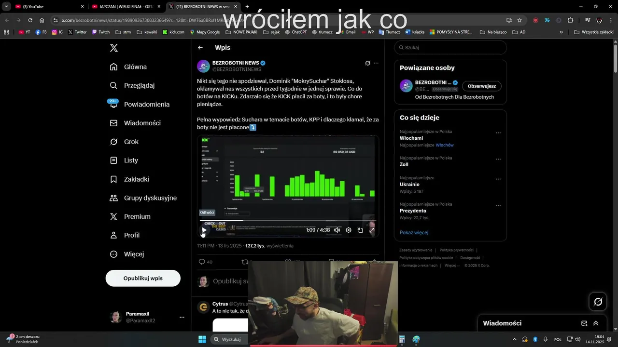The width and height of the screenshot is (618, 347).
Task: Go back with the Wpis arrow
Action: (x=200, y=48)
